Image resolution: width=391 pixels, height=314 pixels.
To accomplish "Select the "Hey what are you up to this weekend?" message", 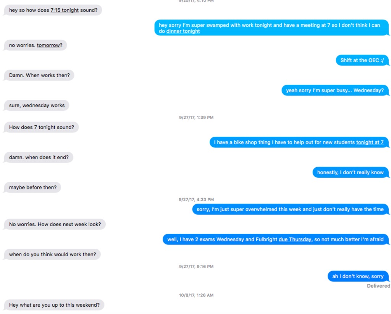I will point(54,305).
